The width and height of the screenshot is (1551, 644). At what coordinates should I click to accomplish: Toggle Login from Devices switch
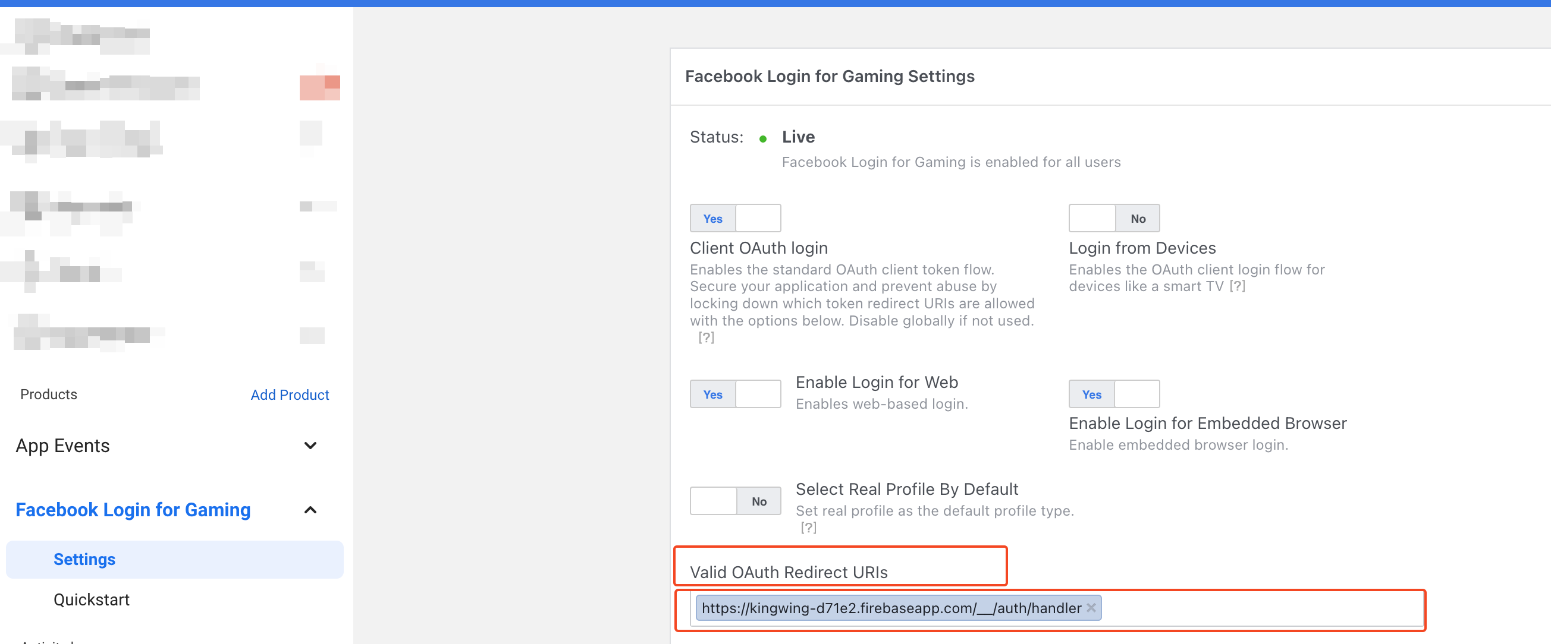coord(1113,218)
